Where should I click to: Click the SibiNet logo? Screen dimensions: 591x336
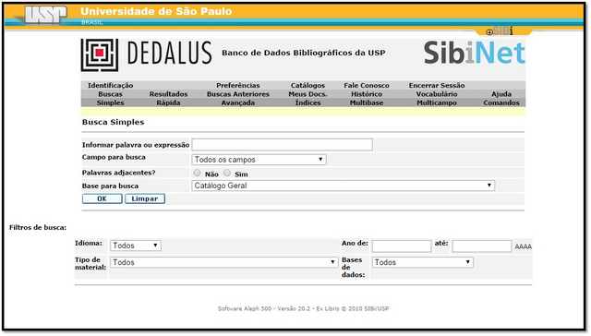(x=474, y=54)
